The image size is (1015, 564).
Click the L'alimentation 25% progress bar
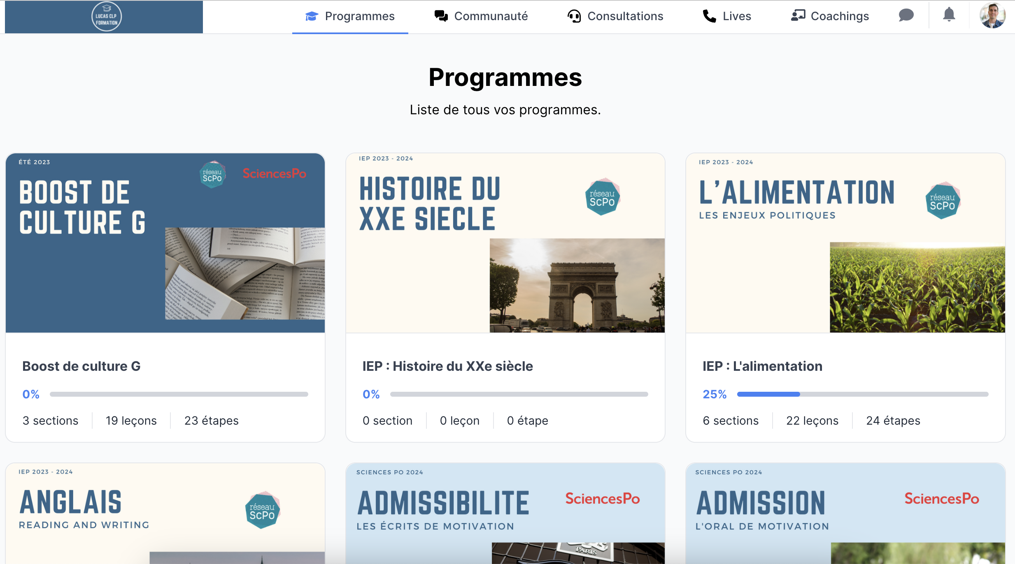click(x=862, y=394)
